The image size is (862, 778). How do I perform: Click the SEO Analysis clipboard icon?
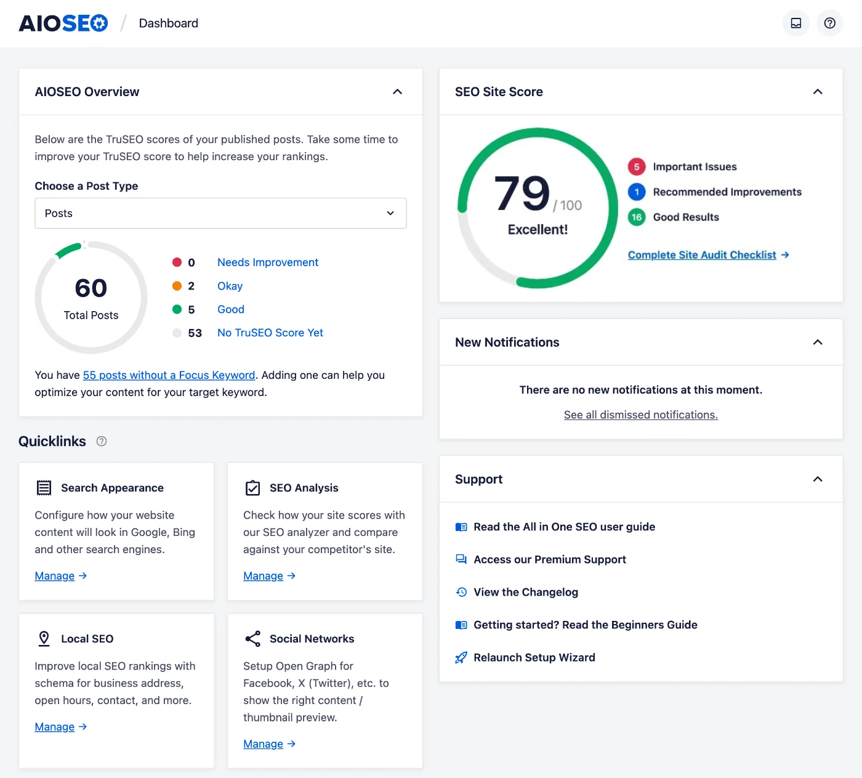coord(252,487)
